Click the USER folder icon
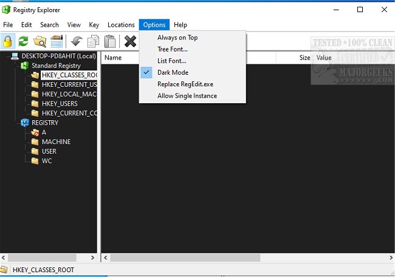This screenshot has height=277, width=395. (35, 151)
